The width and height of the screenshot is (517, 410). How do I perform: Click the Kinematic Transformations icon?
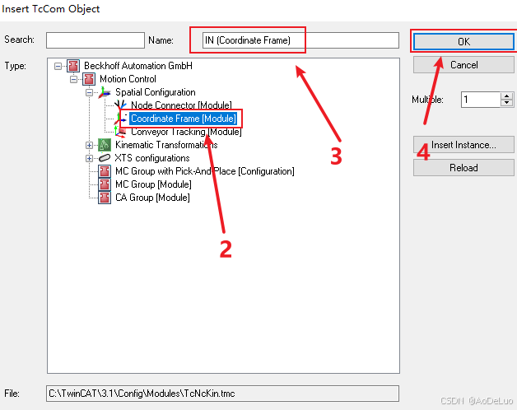(x=105, y=145)
